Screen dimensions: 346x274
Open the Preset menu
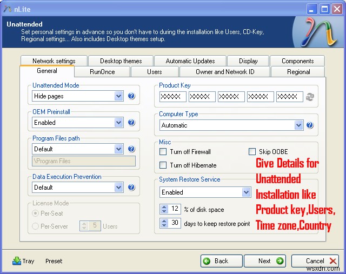(54, 261)
